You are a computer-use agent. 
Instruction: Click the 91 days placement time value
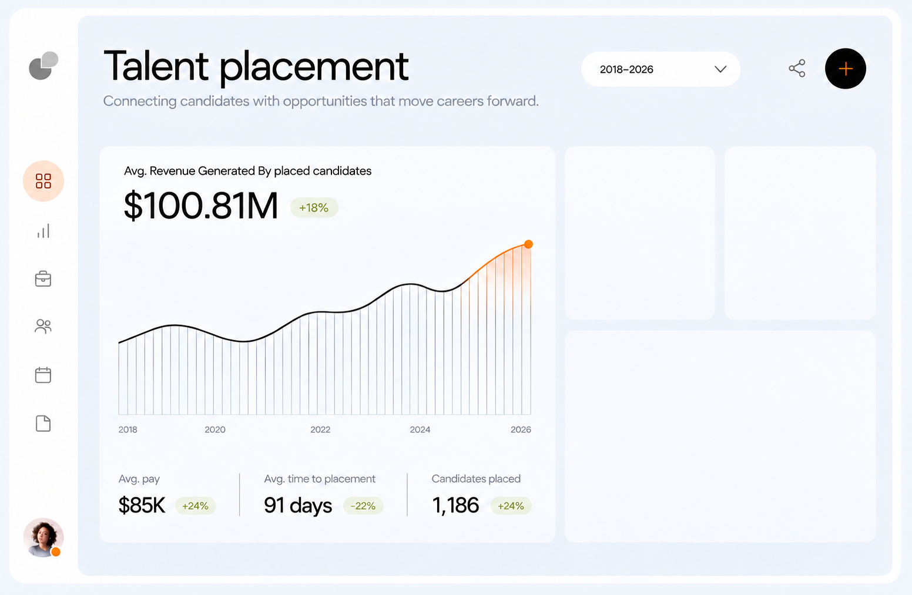click(x=298, y=505)
